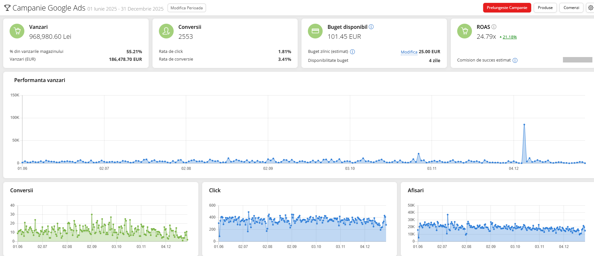Click the Modifica link for the daily budget

(x=409, y=52)
